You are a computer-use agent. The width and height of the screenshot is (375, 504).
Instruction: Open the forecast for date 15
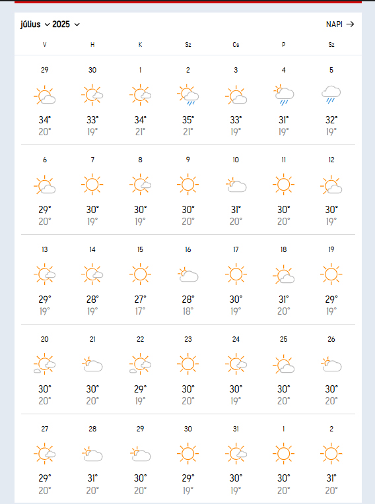[x=140, y=249]
